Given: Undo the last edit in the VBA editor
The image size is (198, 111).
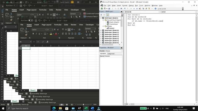Looking at the screenshot, I should tap(125, 9).
